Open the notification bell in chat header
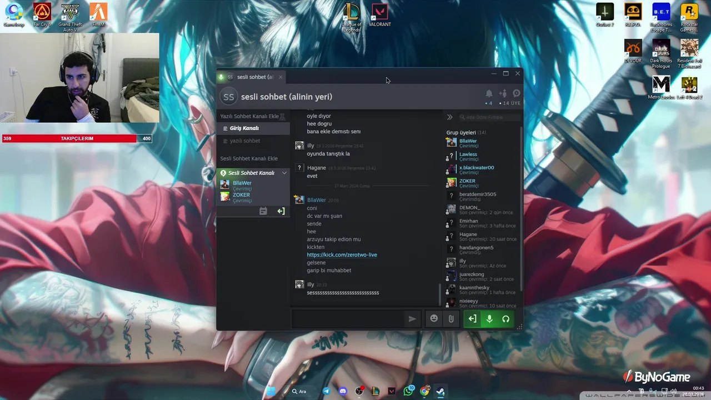 (489, 93)
